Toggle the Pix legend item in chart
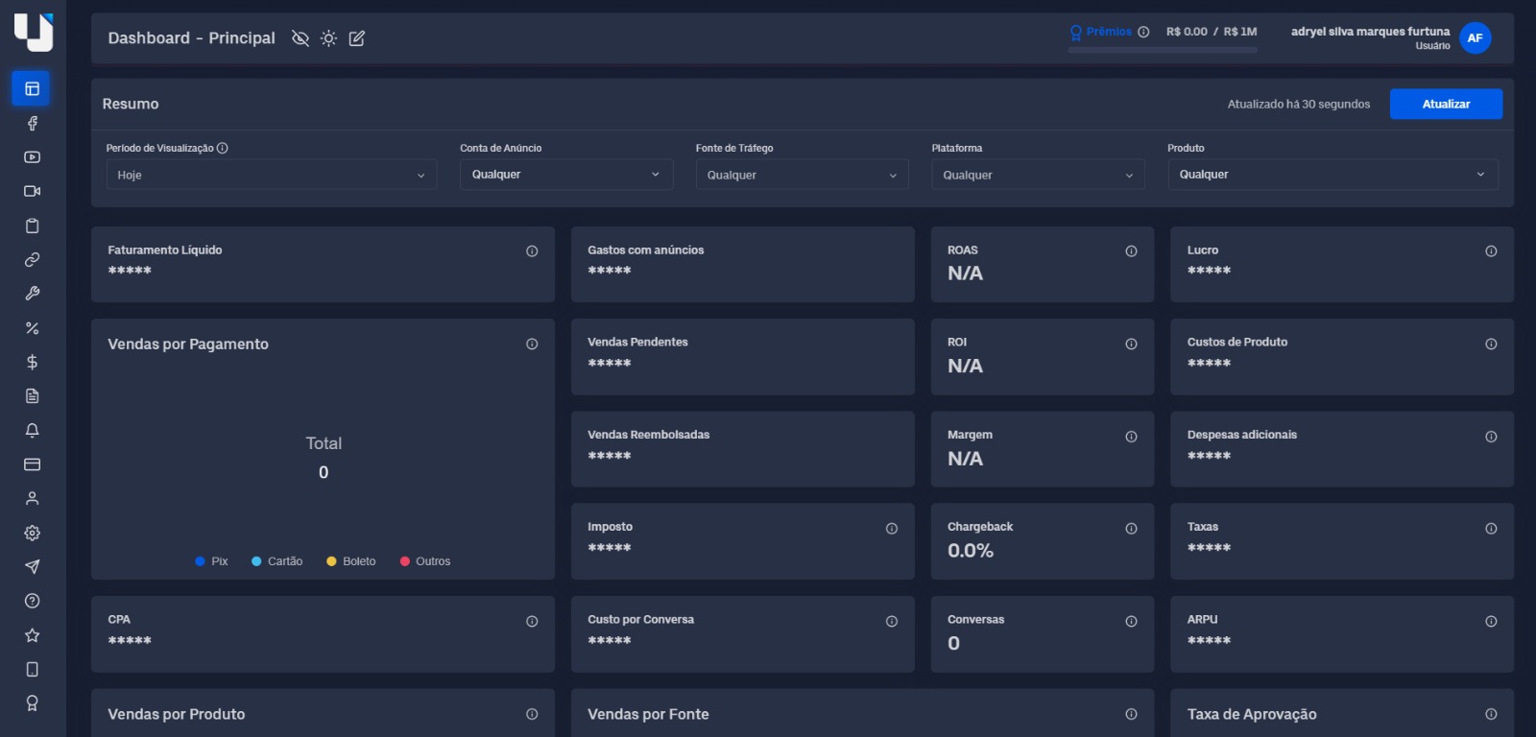Screen dimensions: 1536x737 coord(211,561)
